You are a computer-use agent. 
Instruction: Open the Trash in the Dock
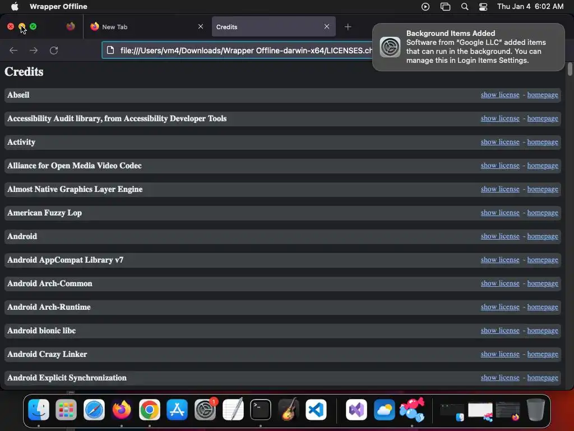pyautogui.click(x=535, y=409)
